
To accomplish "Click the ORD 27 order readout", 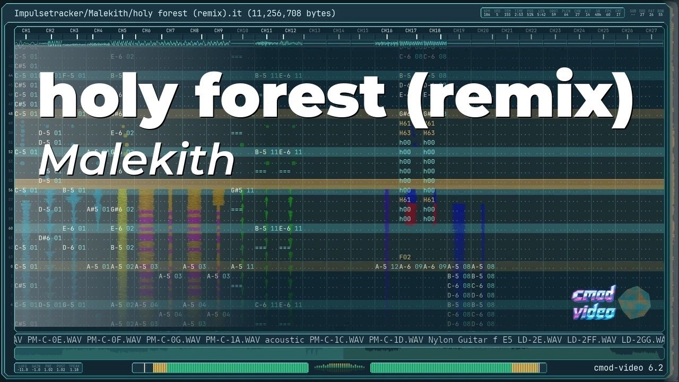I will tap(642, 13).
